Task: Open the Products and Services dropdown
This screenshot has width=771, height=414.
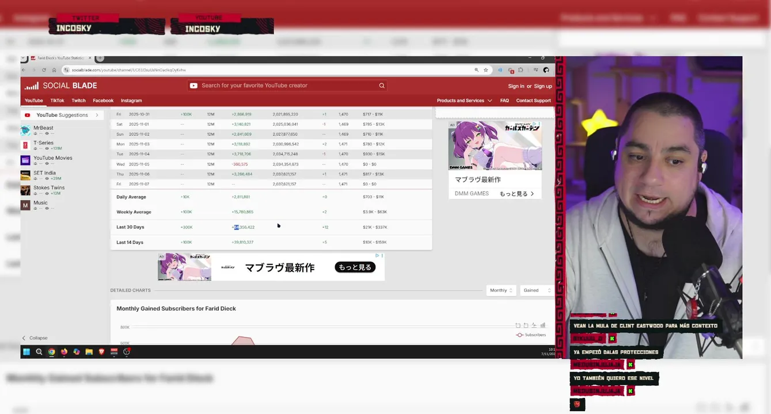Action: (464, 101)
